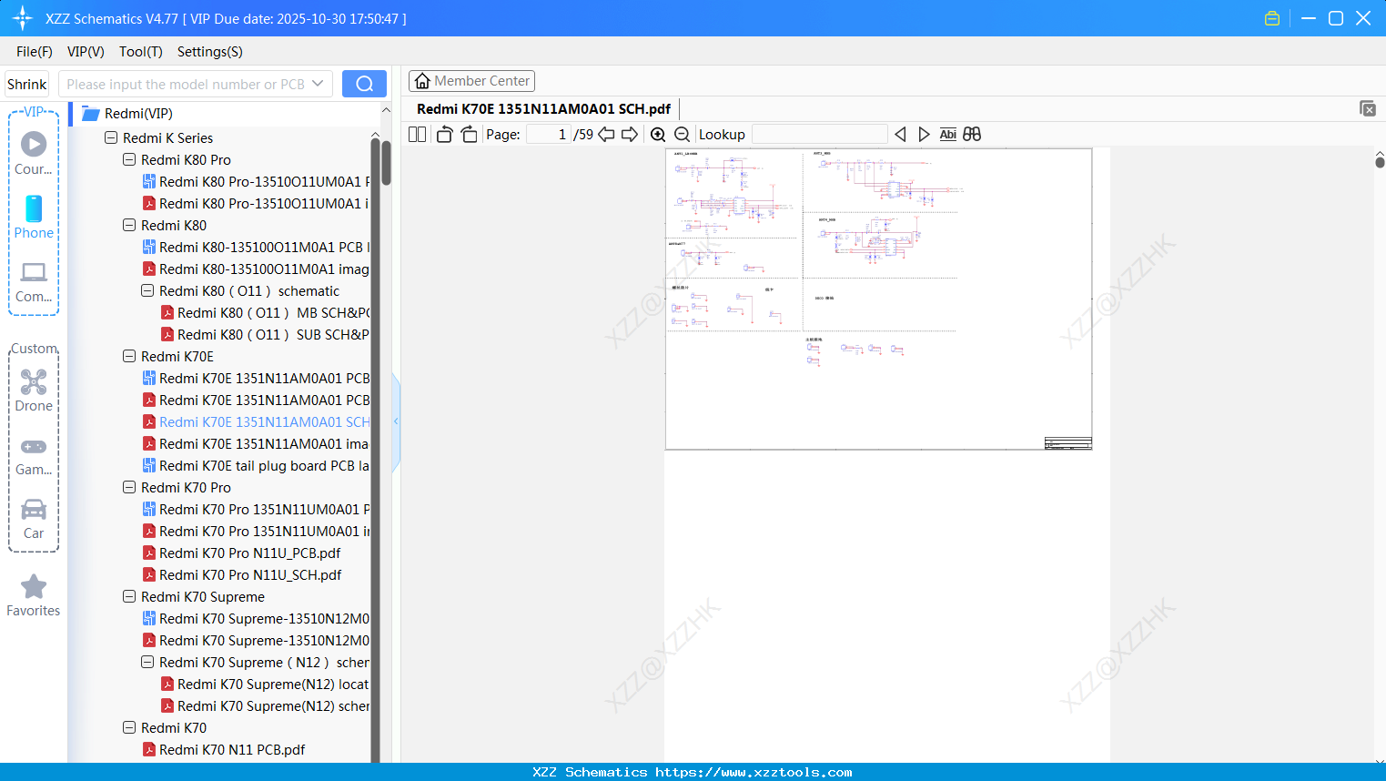Image resolution: width=1386 pixels, height=781 pixels.
Task: Collapse Redmi K80 (O11) schematic node
Action: pos(147,290)
